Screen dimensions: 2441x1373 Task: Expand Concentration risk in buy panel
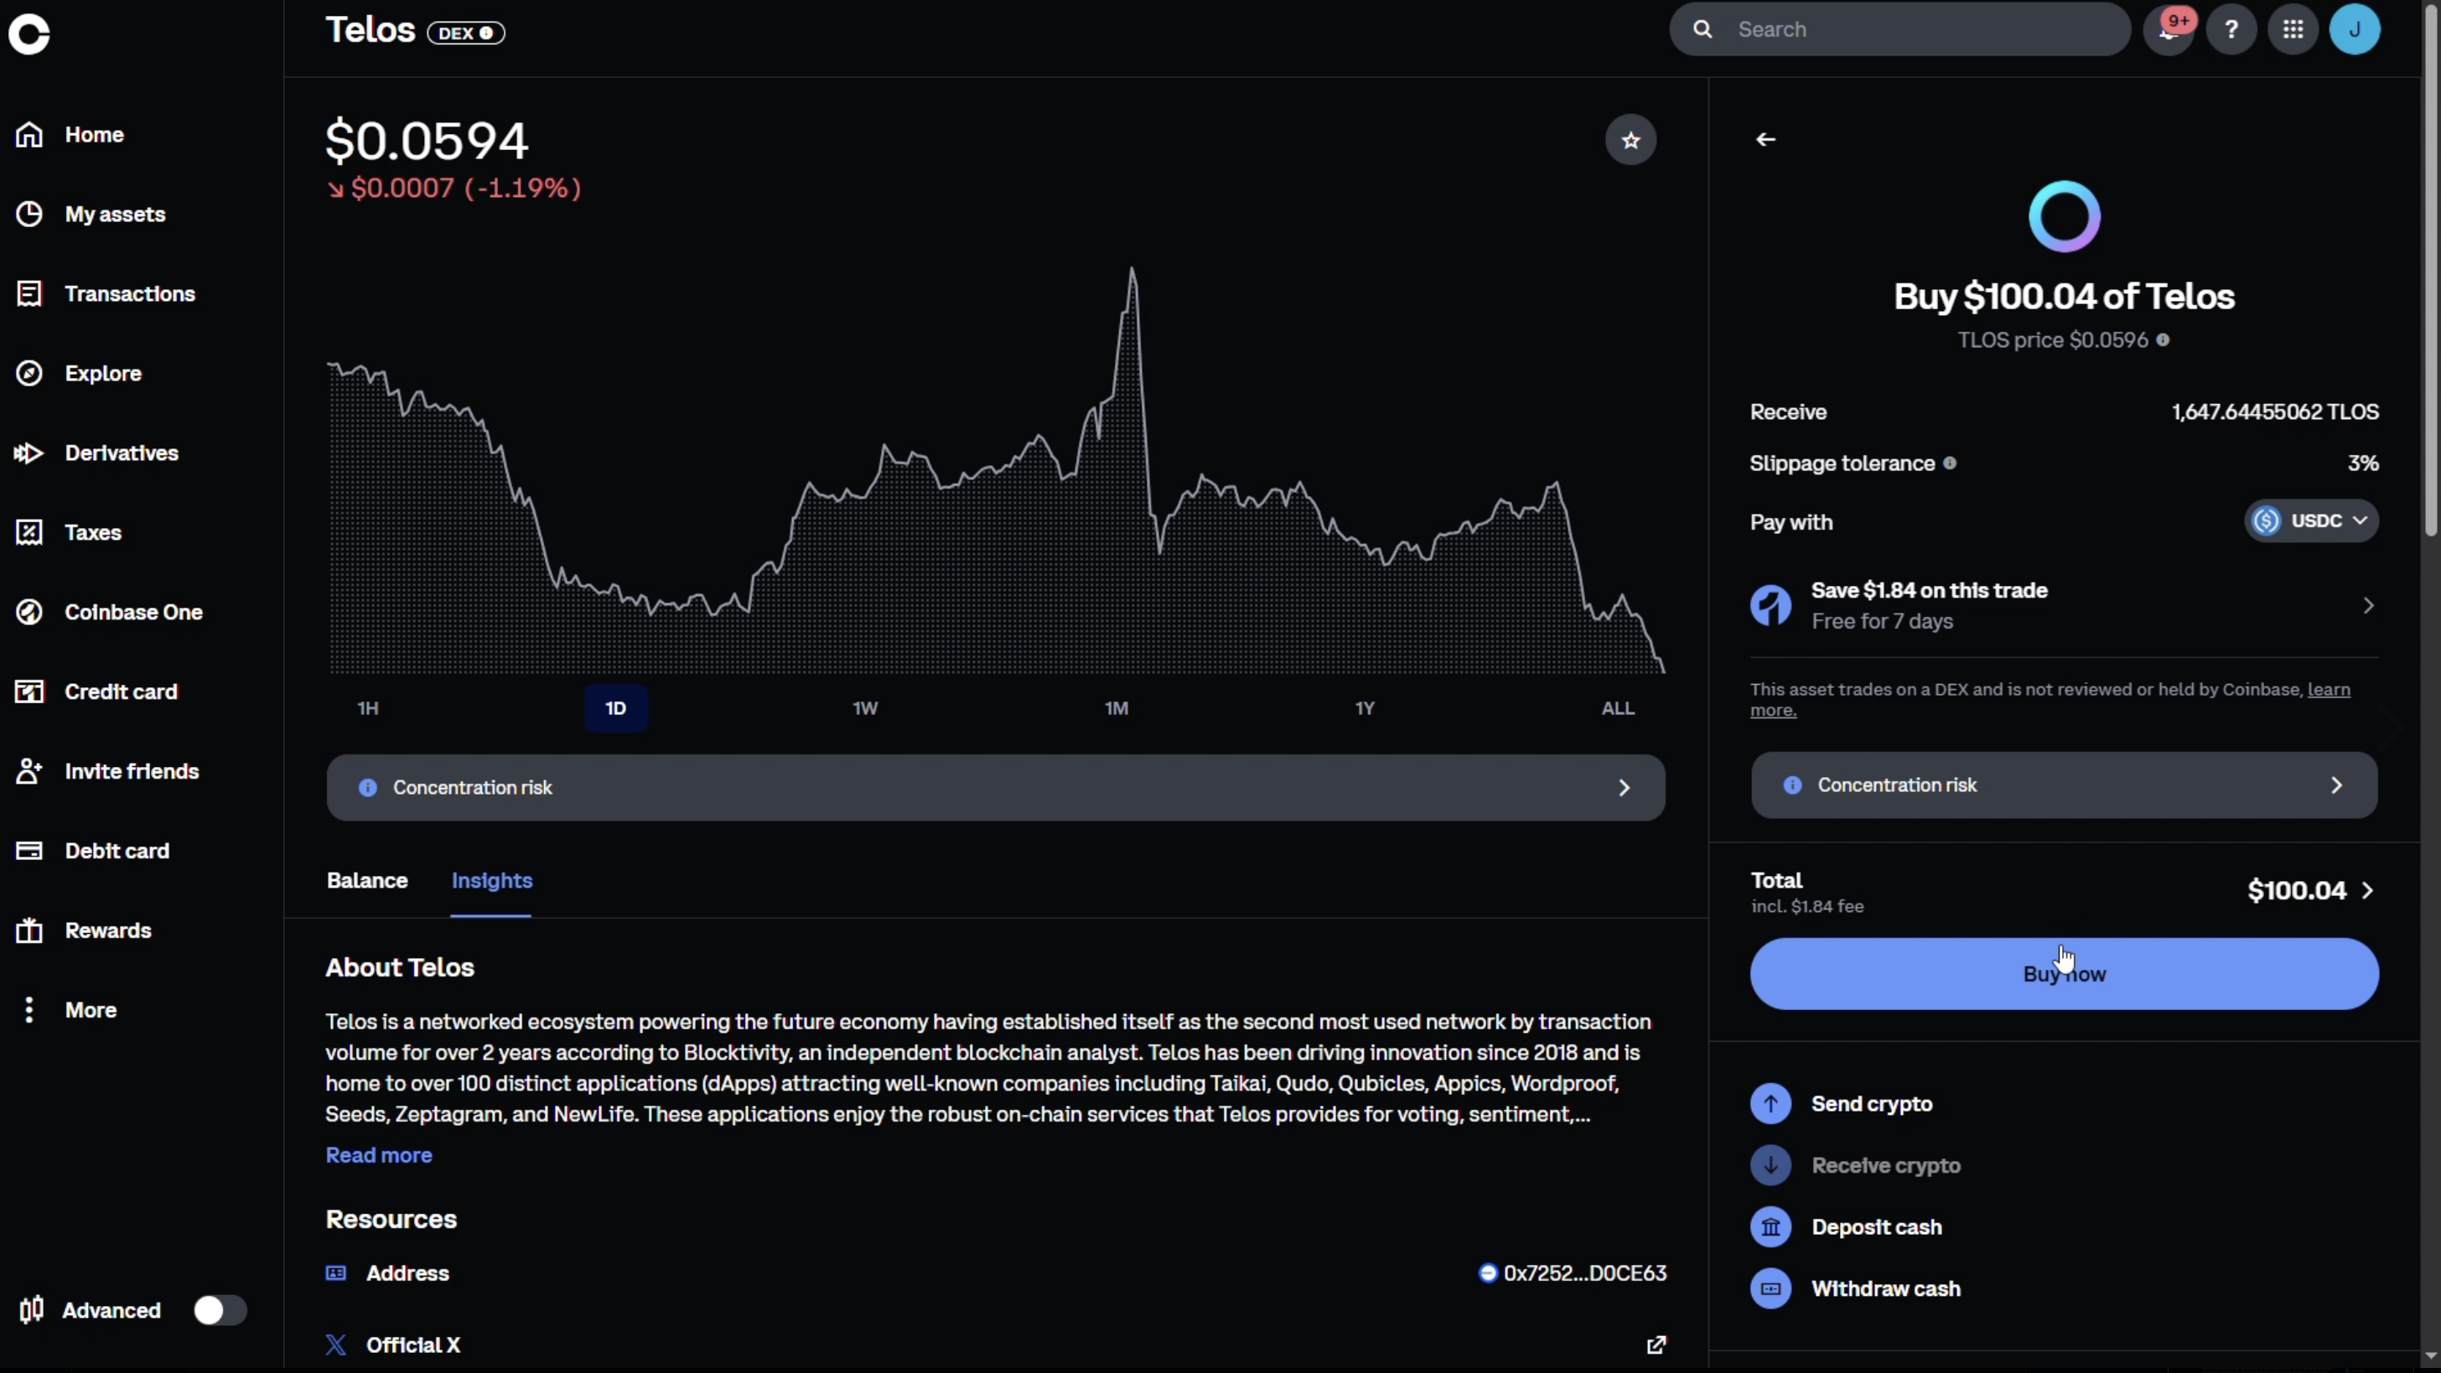pyautogui.click(x=2063, y=785)
